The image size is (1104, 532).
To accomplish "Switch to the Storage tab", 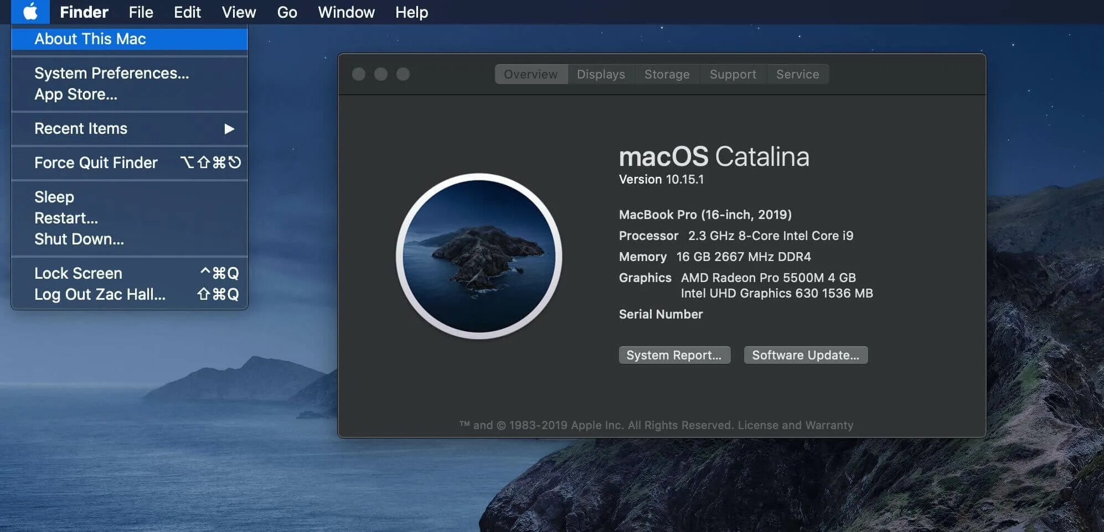I will 667,74.
